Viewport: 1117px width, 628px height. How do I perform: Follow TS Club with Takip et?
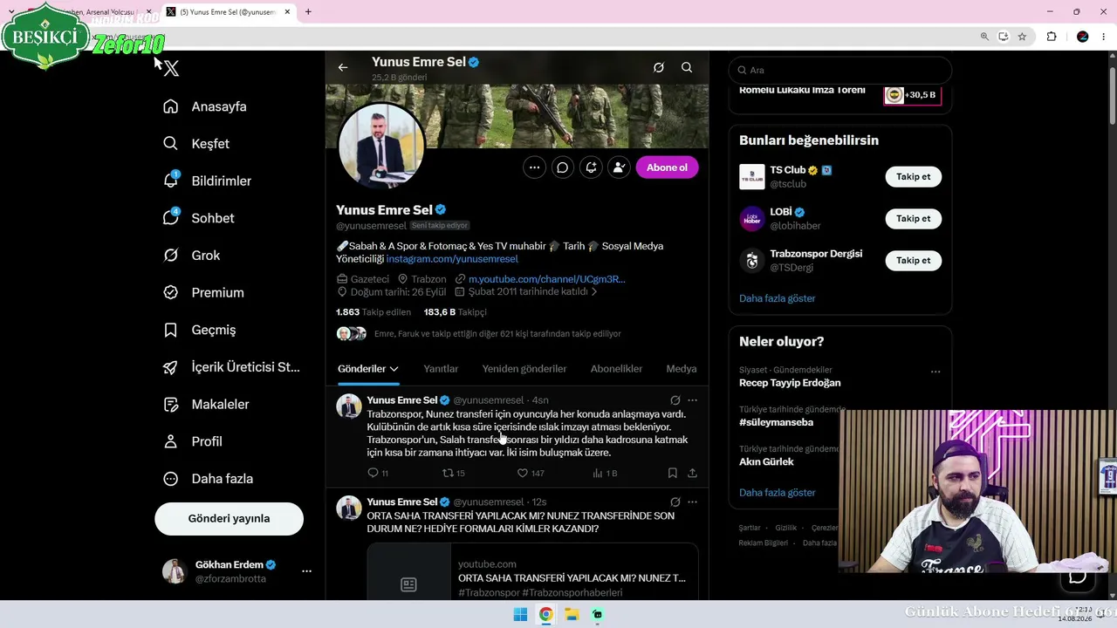point(914,177)
